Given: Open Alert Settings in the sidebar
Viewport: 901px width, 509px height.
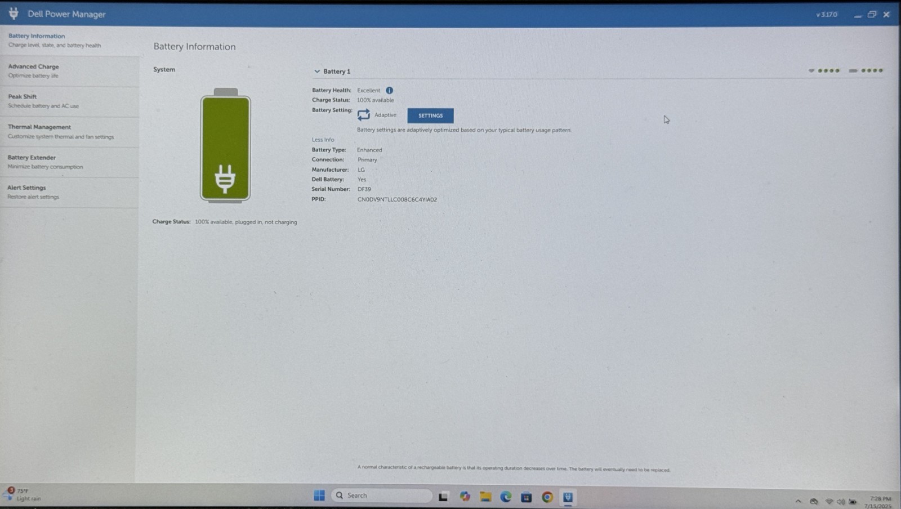Looking at the screenshot, I should tap(69, 192).
